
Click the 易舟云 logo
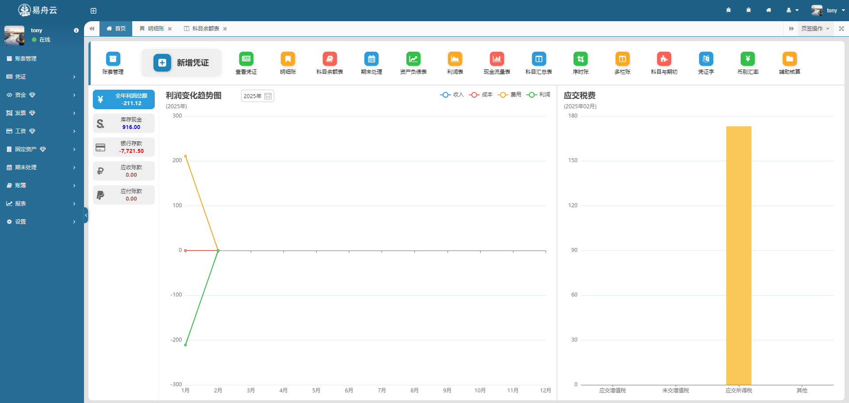point(38,10)
